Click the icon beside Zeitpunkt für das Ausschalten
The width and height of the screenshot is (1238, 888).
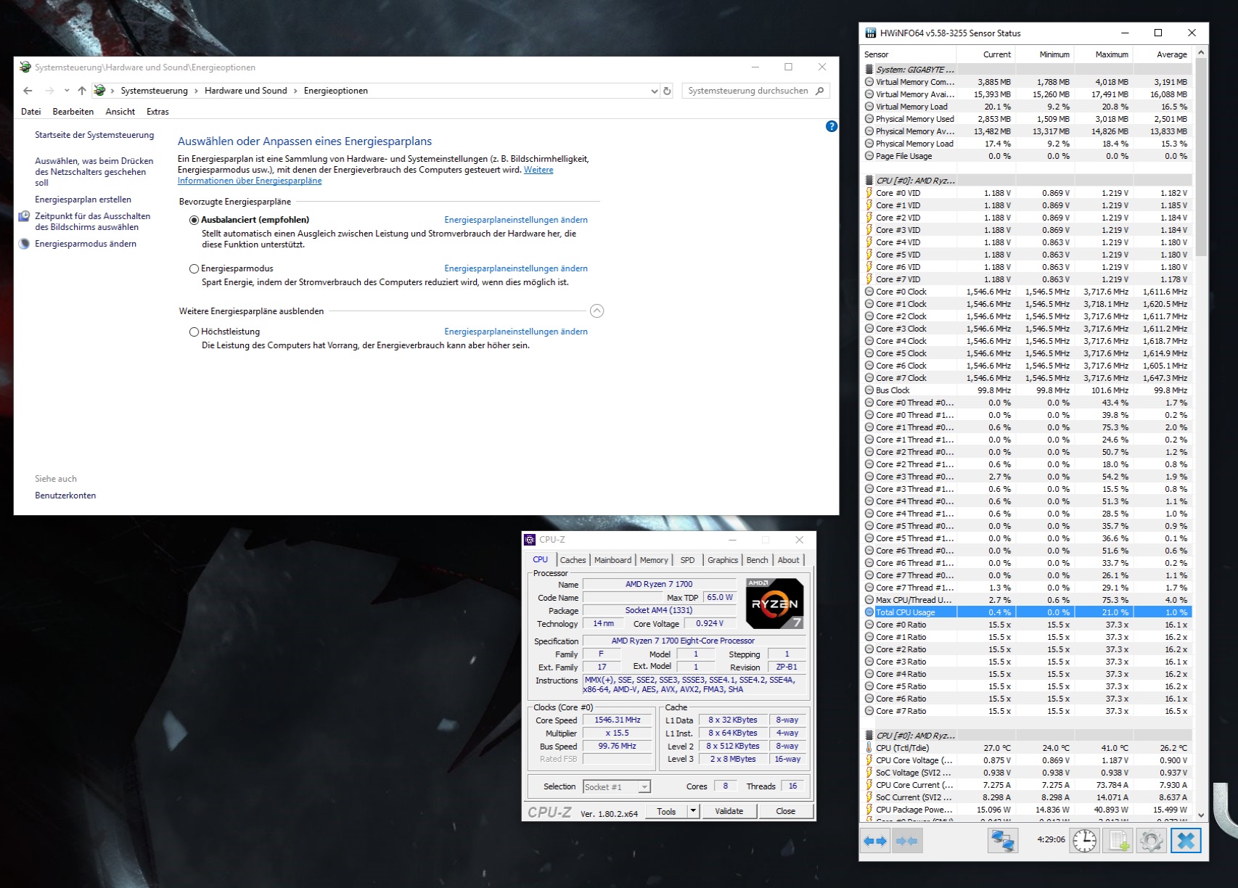coord(25,216)
